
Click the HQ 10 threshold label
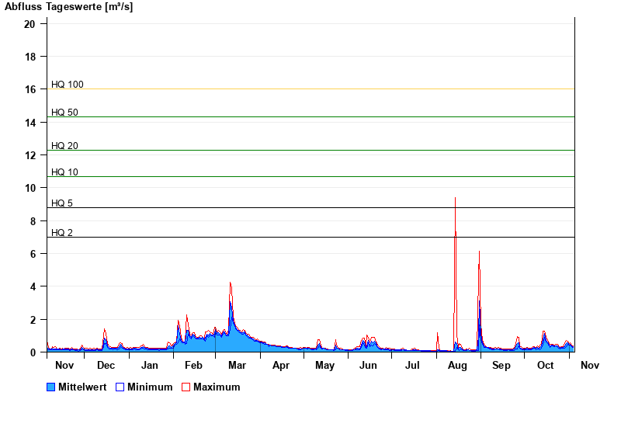(64, 172)
